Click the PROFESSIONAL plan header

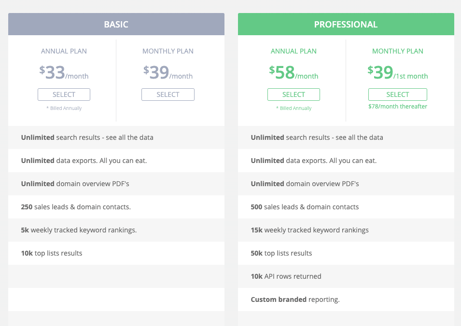coord(346,24)
